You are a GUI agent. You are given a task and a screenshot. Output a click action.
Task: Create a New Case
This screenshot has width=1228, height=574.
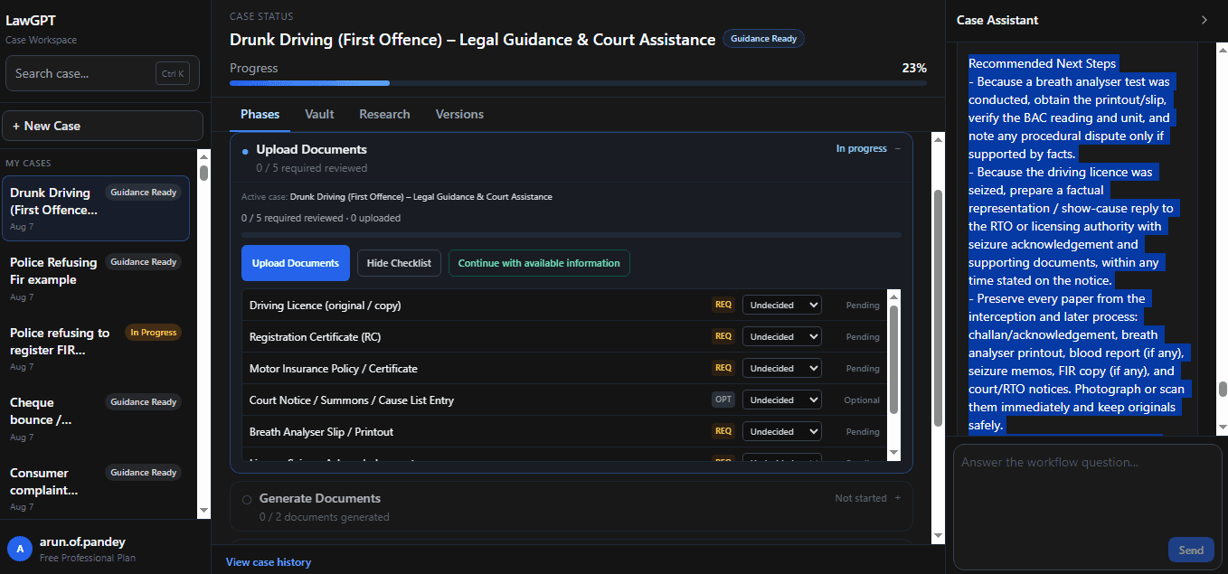point(102,126)
